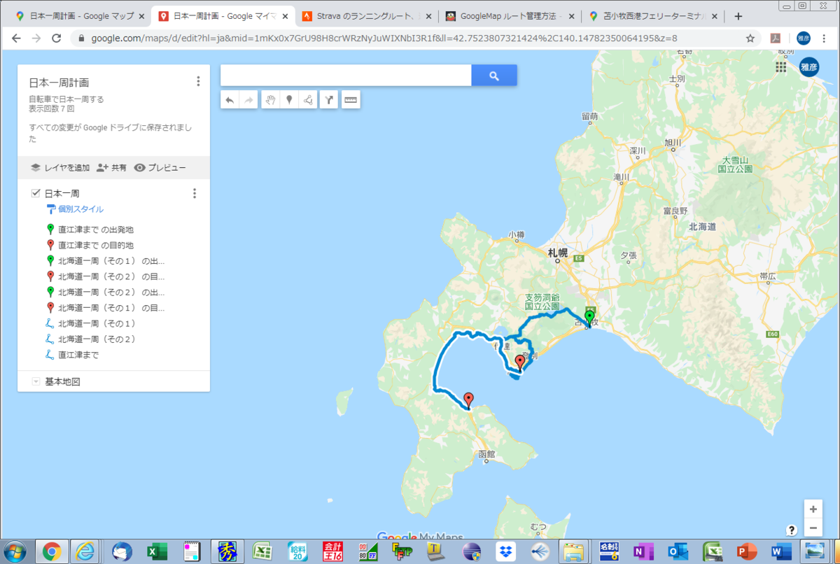Uncheck the 日本一周 layer checkbox
This screenshot has height=564, width=840.
(35, 193)
